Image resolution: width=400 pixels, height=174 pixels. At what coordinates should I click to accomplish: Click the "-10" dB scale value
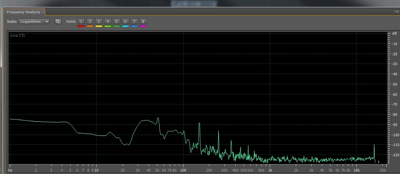coord(394,44)
